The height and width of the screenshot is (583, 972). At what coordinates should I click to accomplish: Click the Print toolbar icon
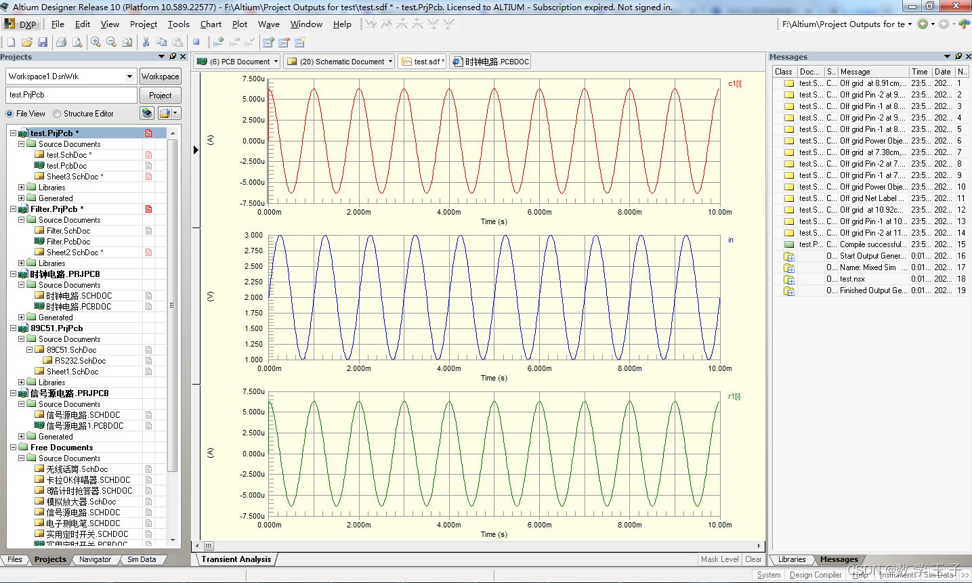62,42
